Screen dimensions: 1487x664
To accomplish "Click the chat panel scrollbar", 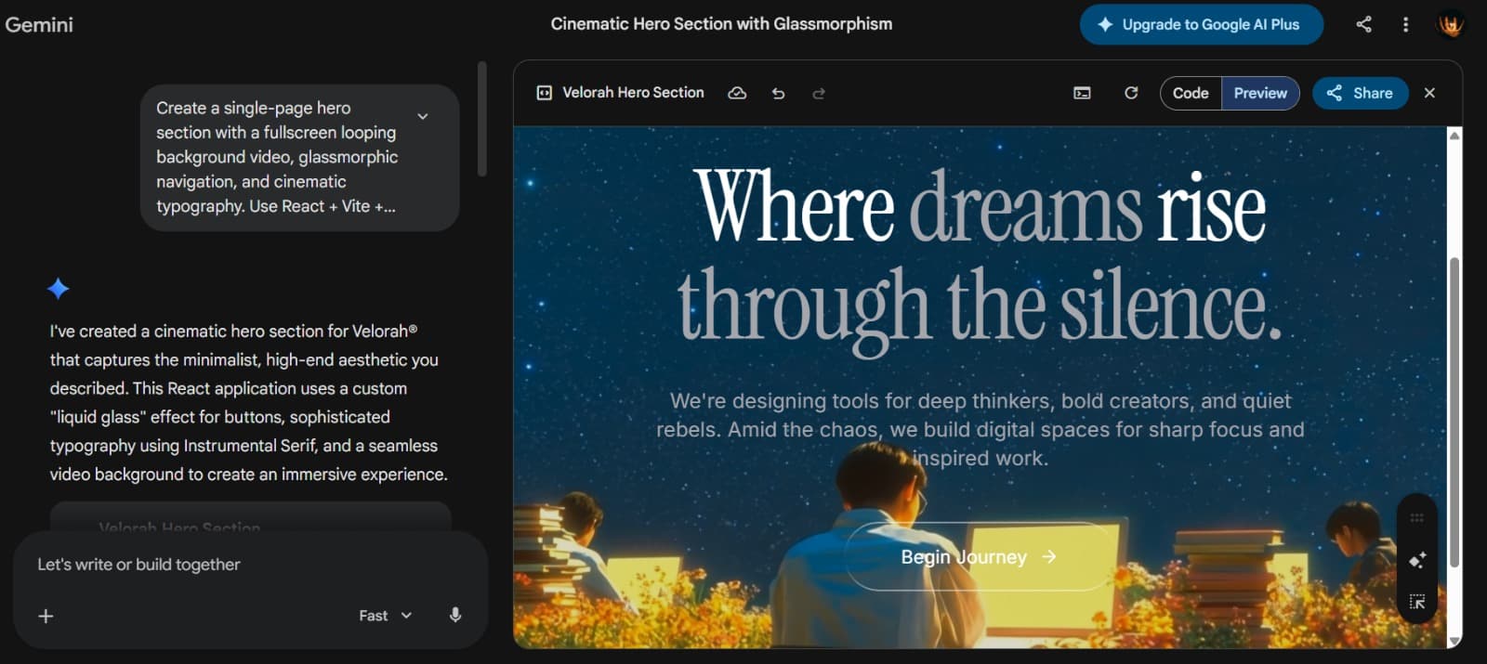I will tap(481, 119).
